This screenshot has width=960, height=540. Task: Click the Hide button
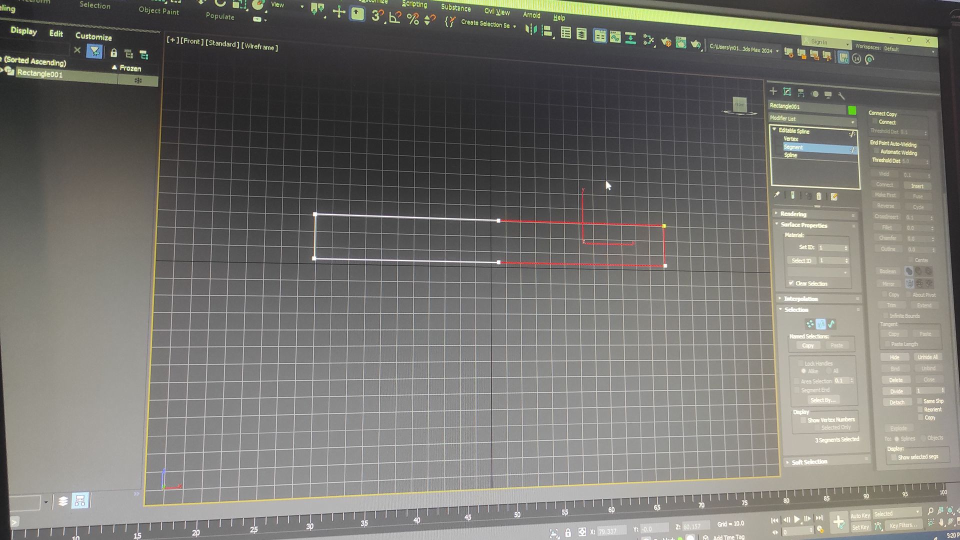point(894,357)
